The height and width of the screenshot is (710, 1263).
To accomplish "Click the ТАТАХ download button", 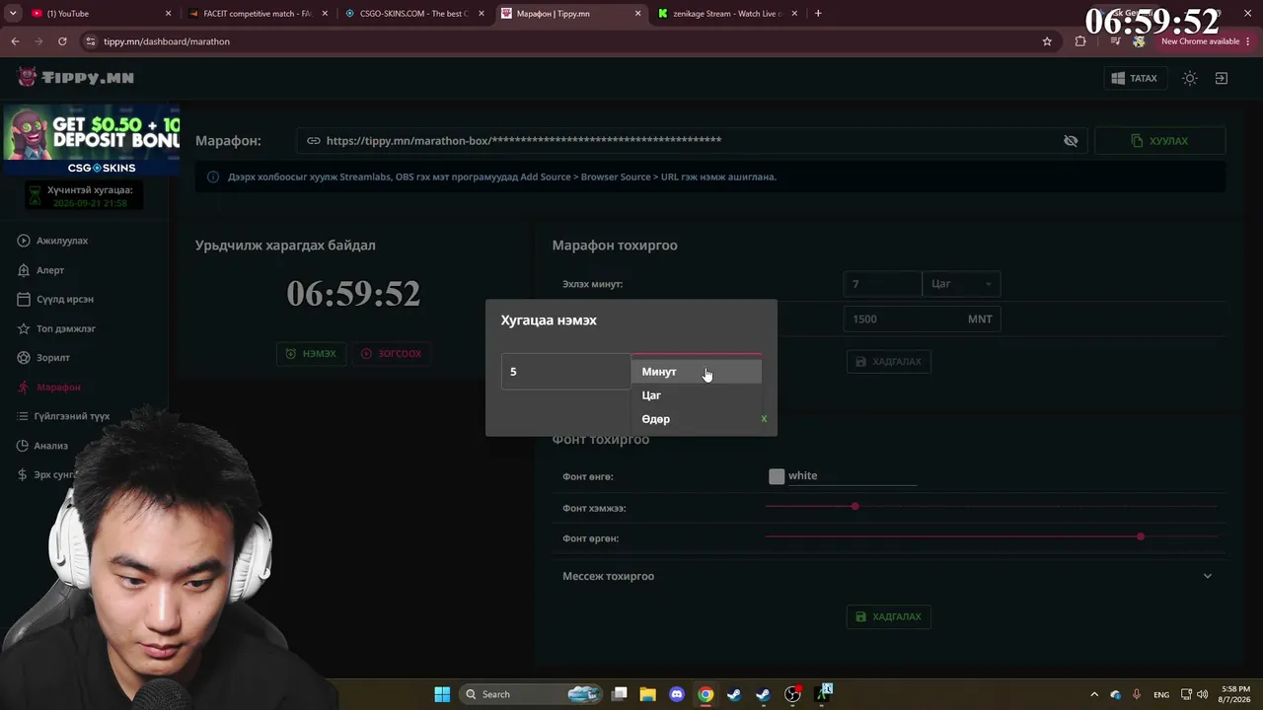I will pos(1135,78).
